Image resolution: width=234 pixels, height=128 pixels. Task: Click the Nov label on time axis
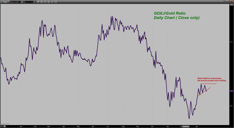coord(168,127)
